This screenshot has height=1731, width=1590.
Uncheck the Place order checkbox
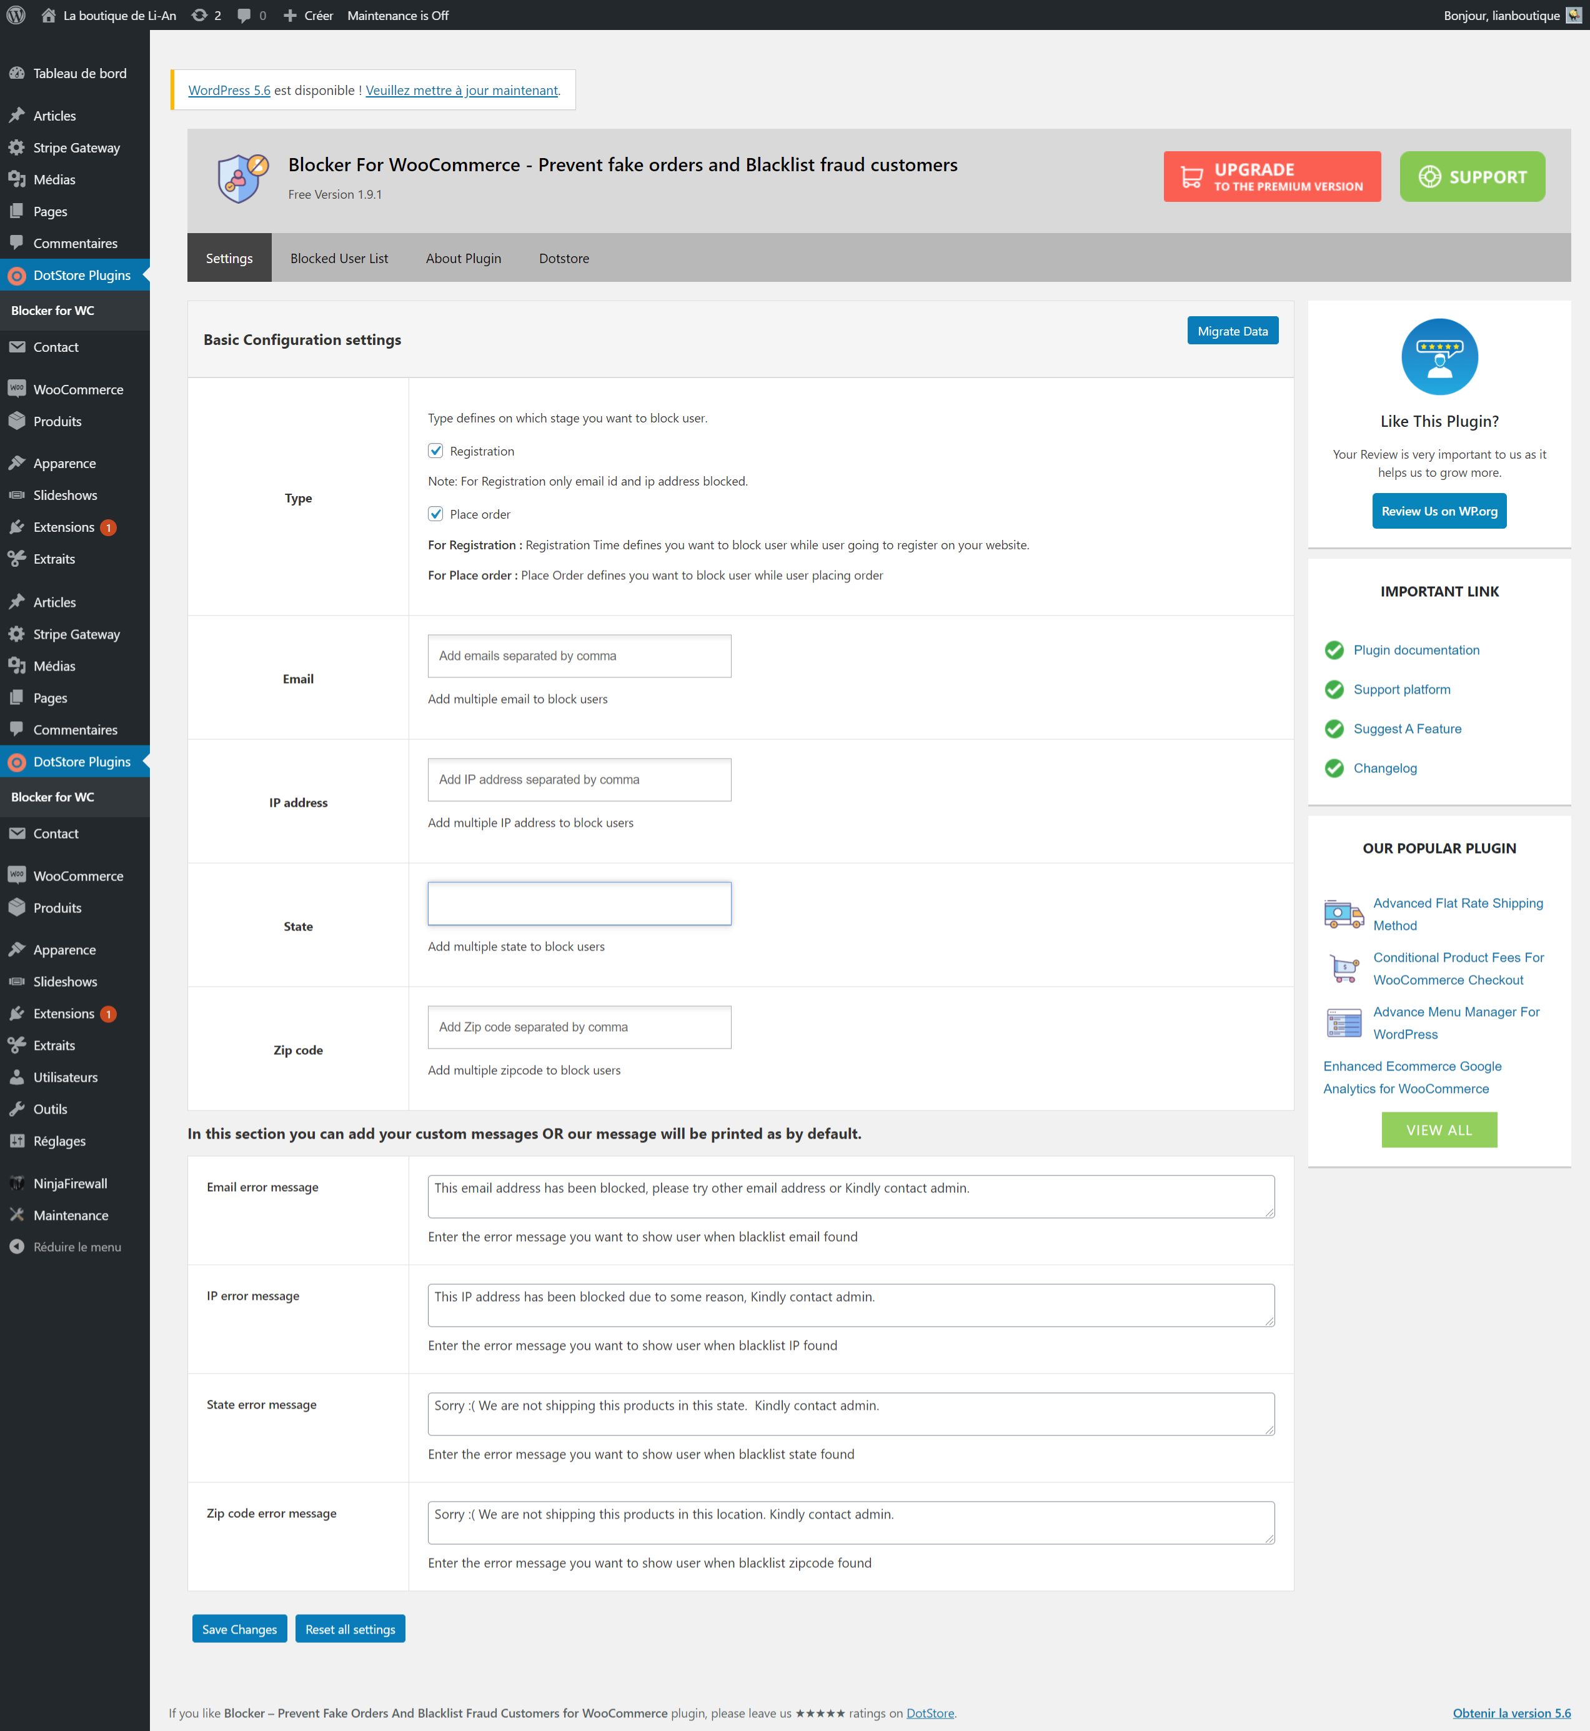coord(436,514)
